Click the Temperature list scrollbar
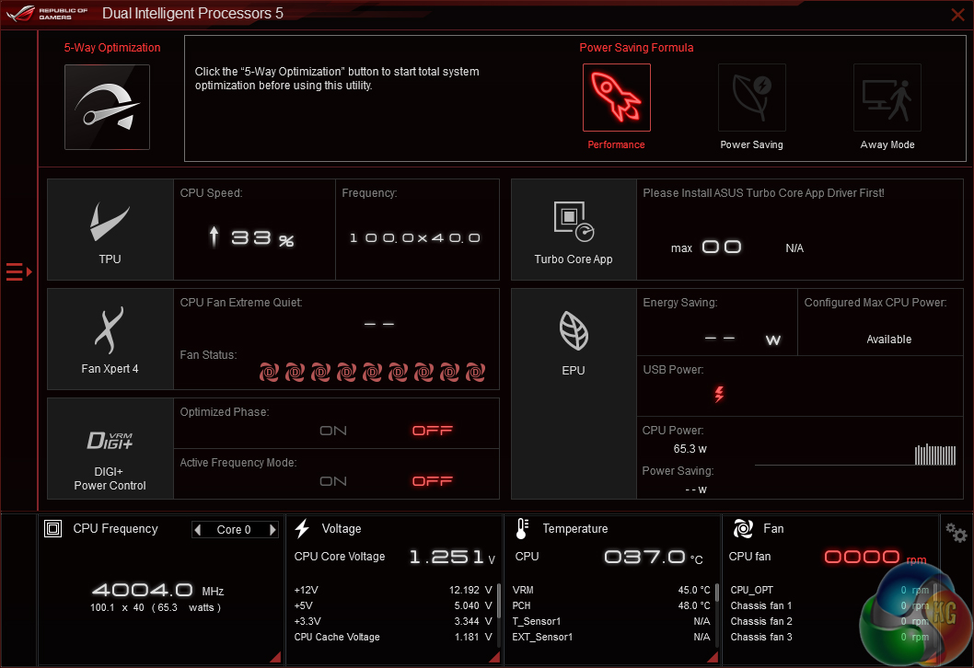 coord(717,593)
